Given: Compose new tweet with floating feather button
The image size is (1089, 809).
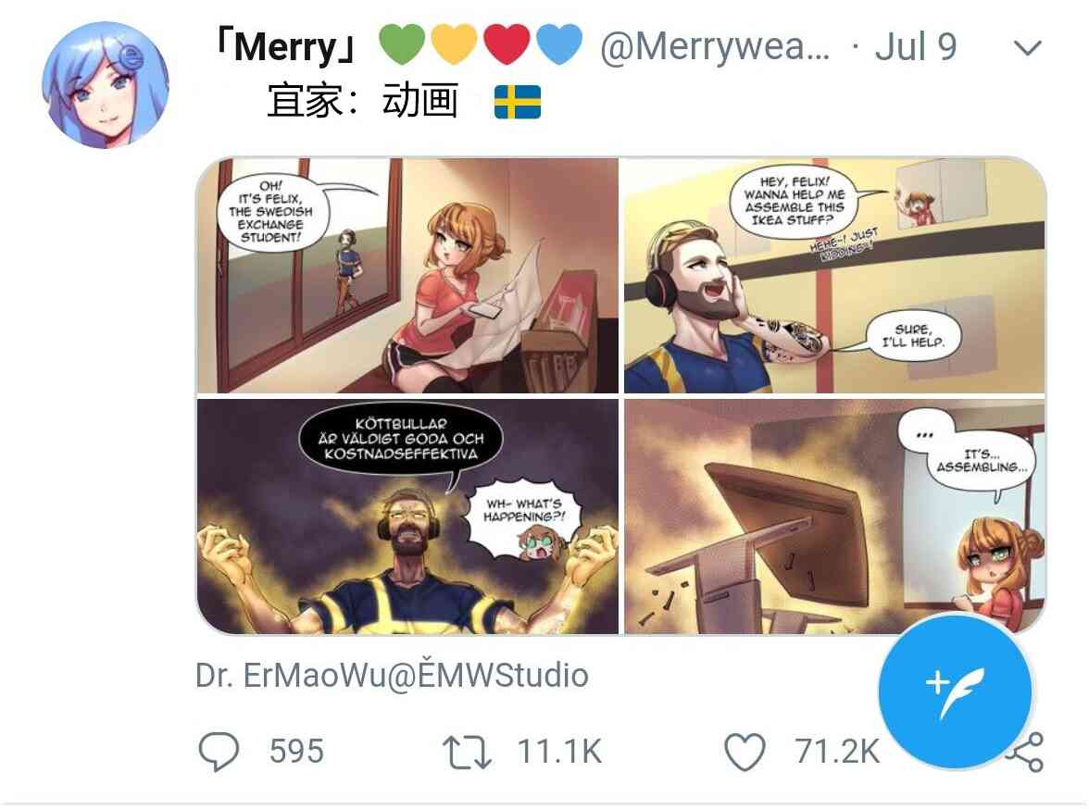Looking at the screenshot, I should [954, 691].
